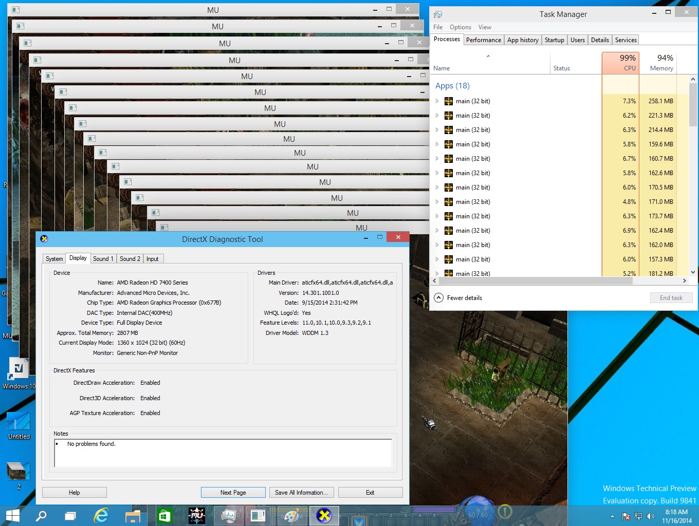Click the Task Manager horizontal scrollbar right arrow
The width and height of the screenshot is (699, 526).
(684, 281)
